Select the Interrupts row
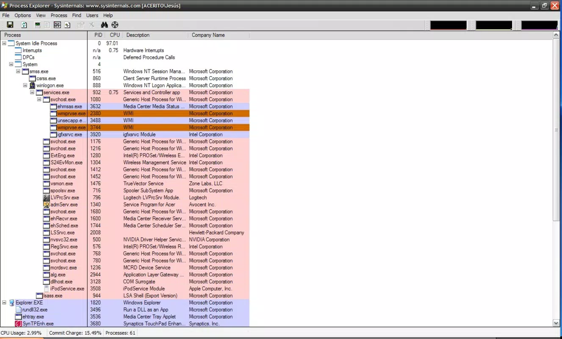 [x=125, y=50]
